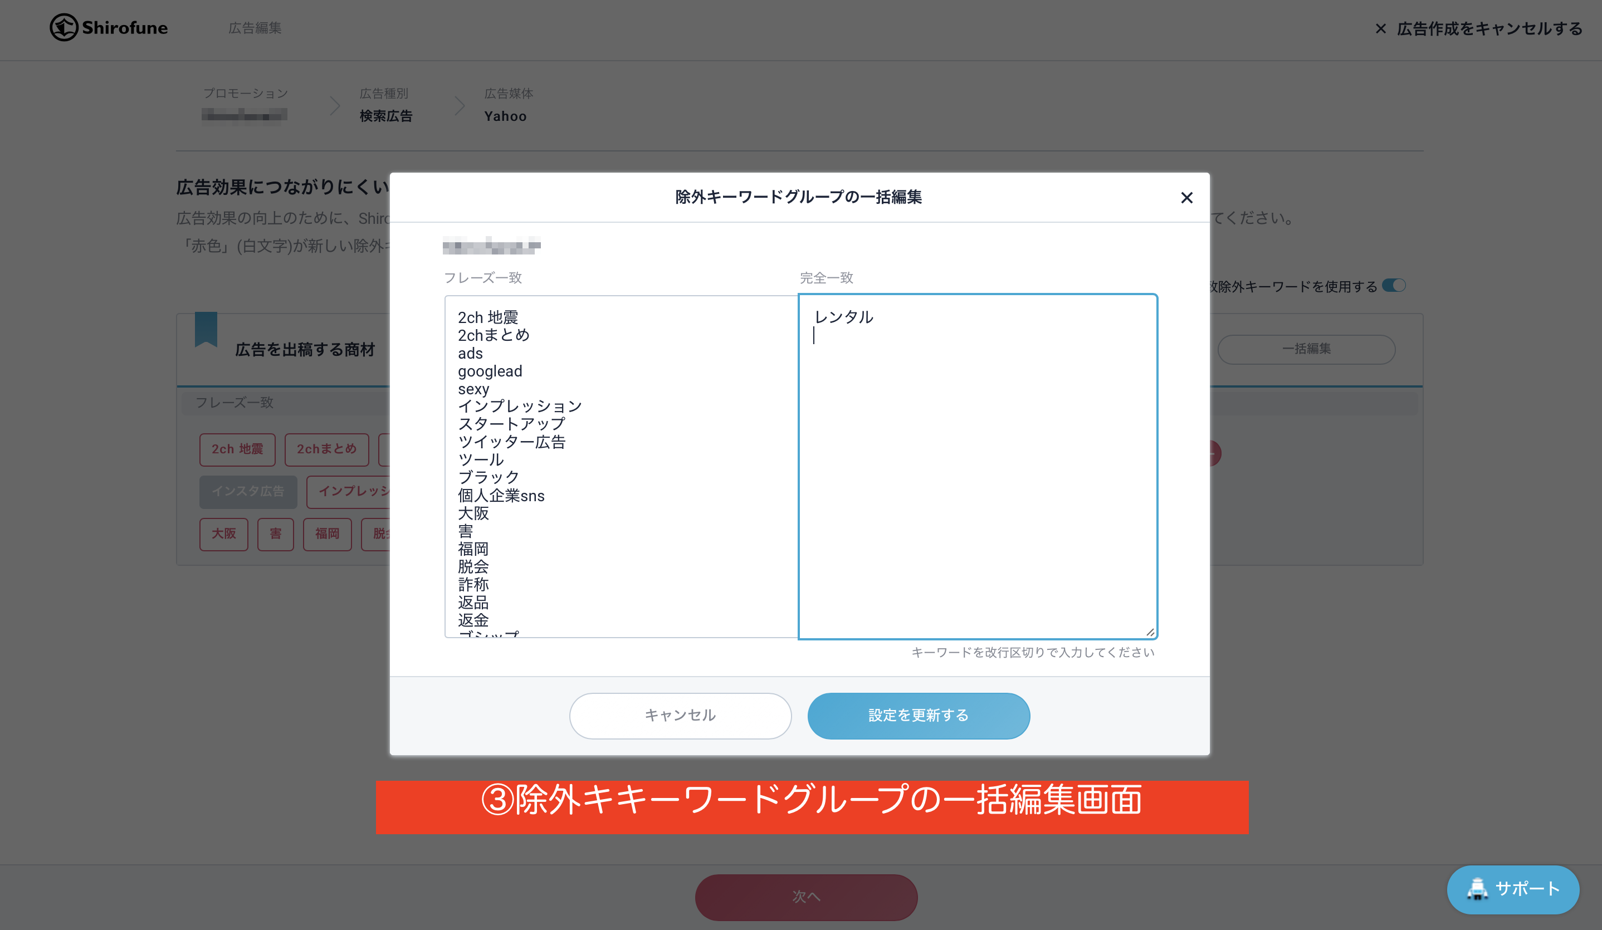Click googlead line in phrase list
Image resolution: width=1602 pixels, height=930 pixels.
(x=490, y=371)
